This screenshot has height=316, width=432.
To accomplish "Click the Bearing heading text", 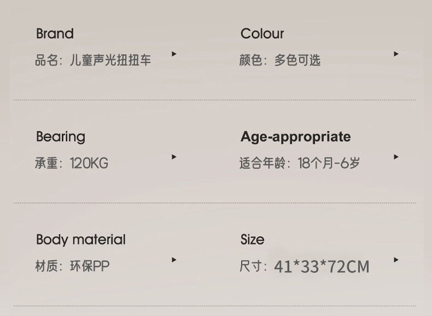I will [61, 137].
